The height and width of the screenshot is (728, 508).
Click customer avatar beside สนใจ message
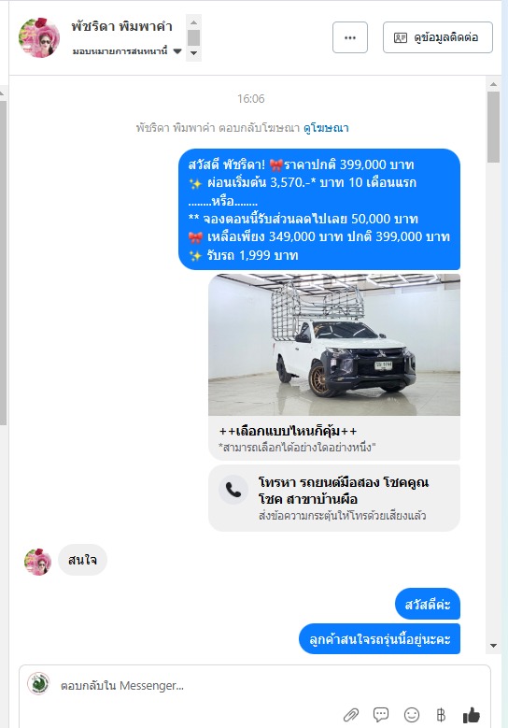[x=37, y=561]
